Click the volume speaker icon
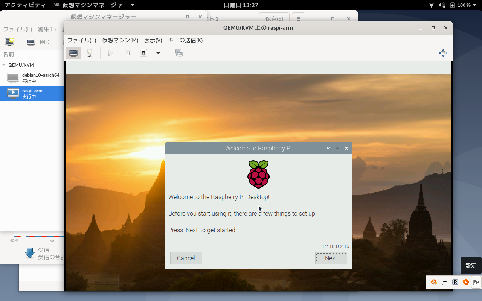 tap(442, 5)
